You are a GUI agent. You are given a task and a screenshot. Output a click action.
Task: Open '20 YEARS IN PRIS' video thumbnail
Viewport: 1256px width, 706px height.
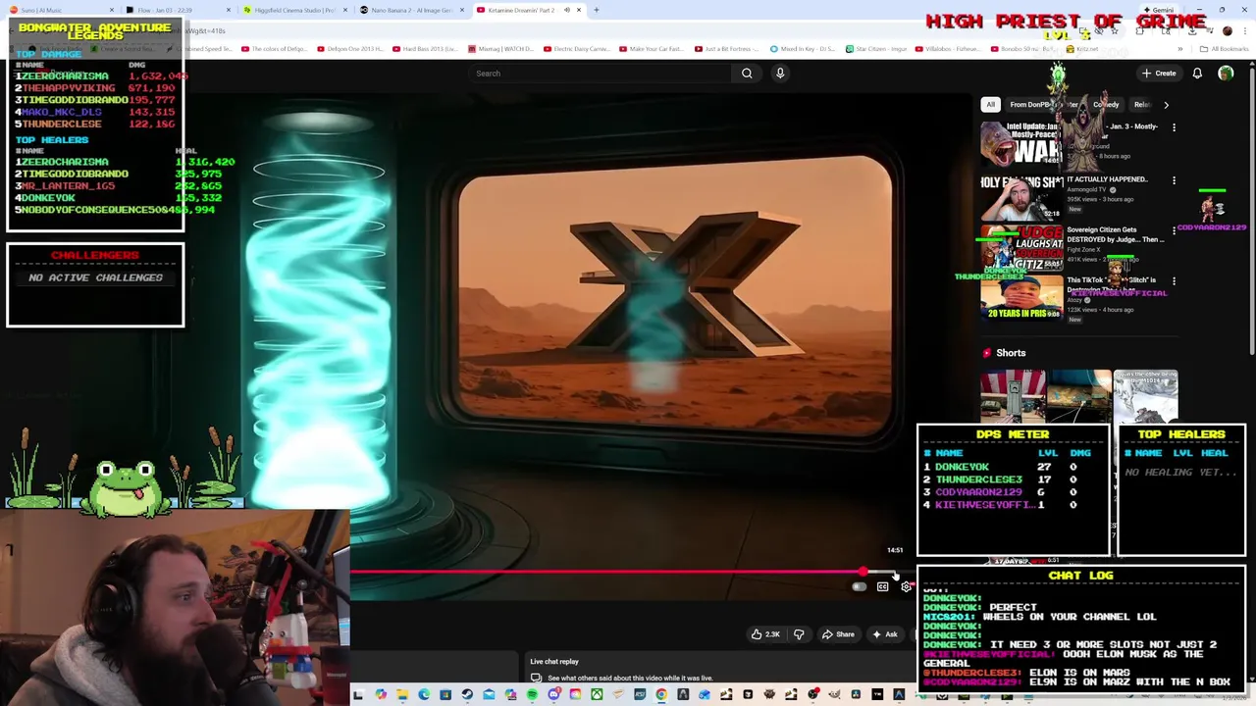pos(1020,298)
